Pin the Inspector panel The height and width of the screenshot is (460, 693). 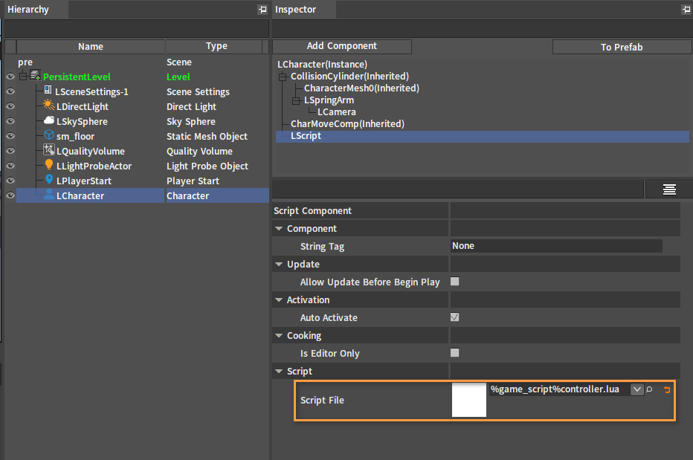tap(686, 9)
